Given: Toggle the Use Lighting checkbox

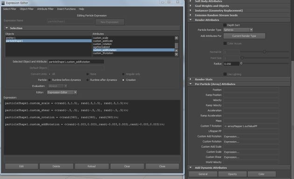Looking at the screenshot, I should [x=225, y=74].
